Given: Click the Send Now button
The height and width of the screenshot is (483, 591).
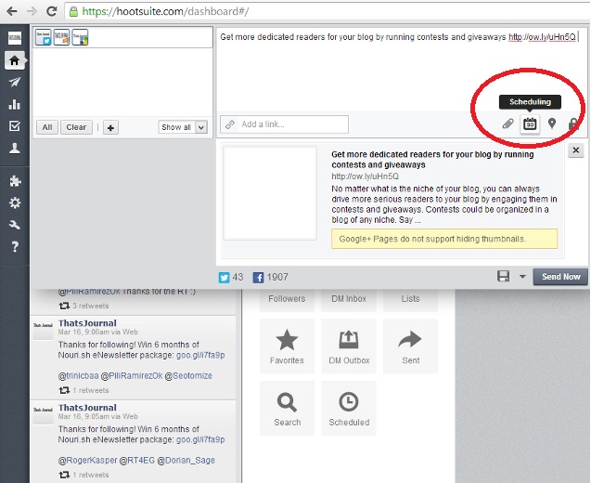Looking at the screenshot, I should (560, 277).
